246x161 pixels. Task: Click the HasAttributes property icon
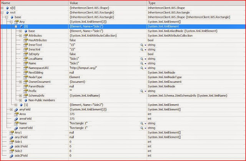tap(26, 40)
